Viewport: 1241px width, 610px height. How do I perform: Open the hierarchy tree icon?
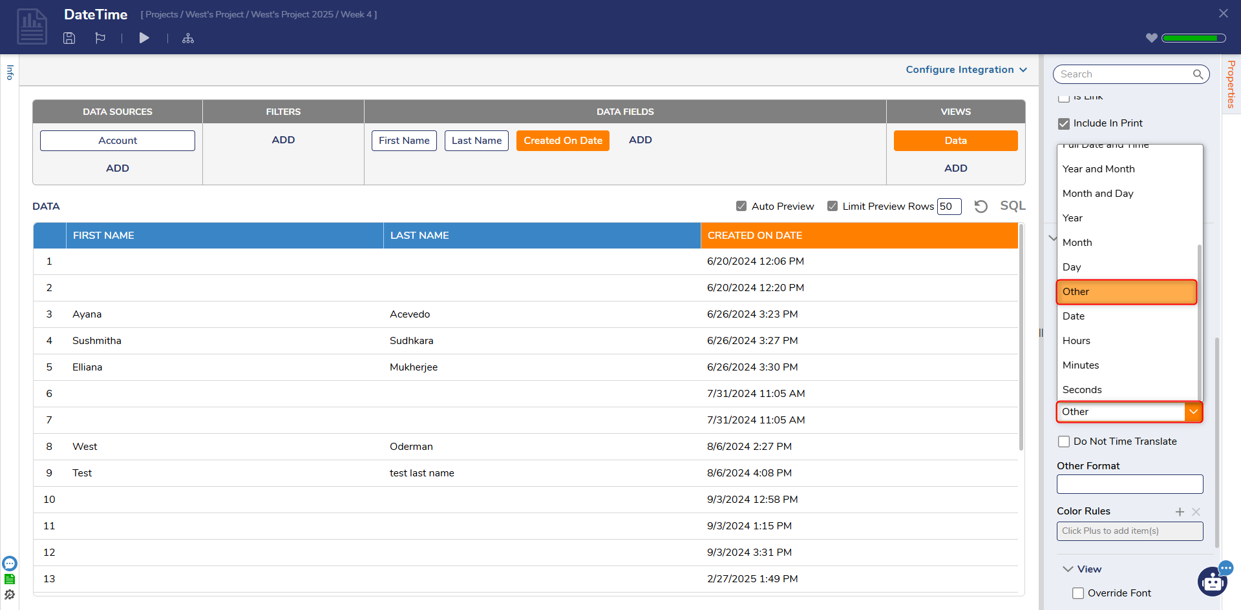(188, 38)
